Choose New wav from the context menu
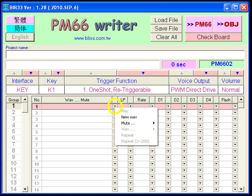 click(x=129, y=117)
